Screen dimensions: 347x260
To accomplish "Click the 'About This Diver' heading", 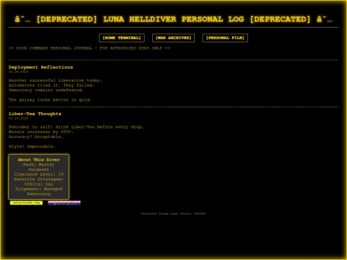I will click(39, 160).
